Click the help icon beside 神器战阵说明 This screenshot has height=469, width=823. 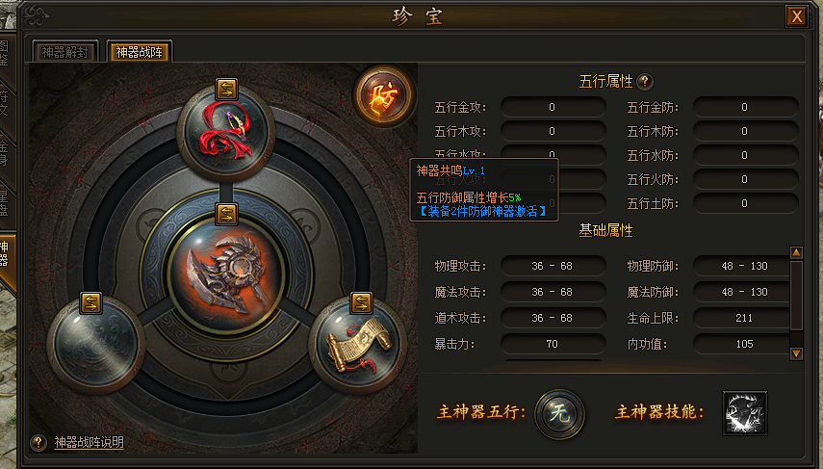click(38, 443)
